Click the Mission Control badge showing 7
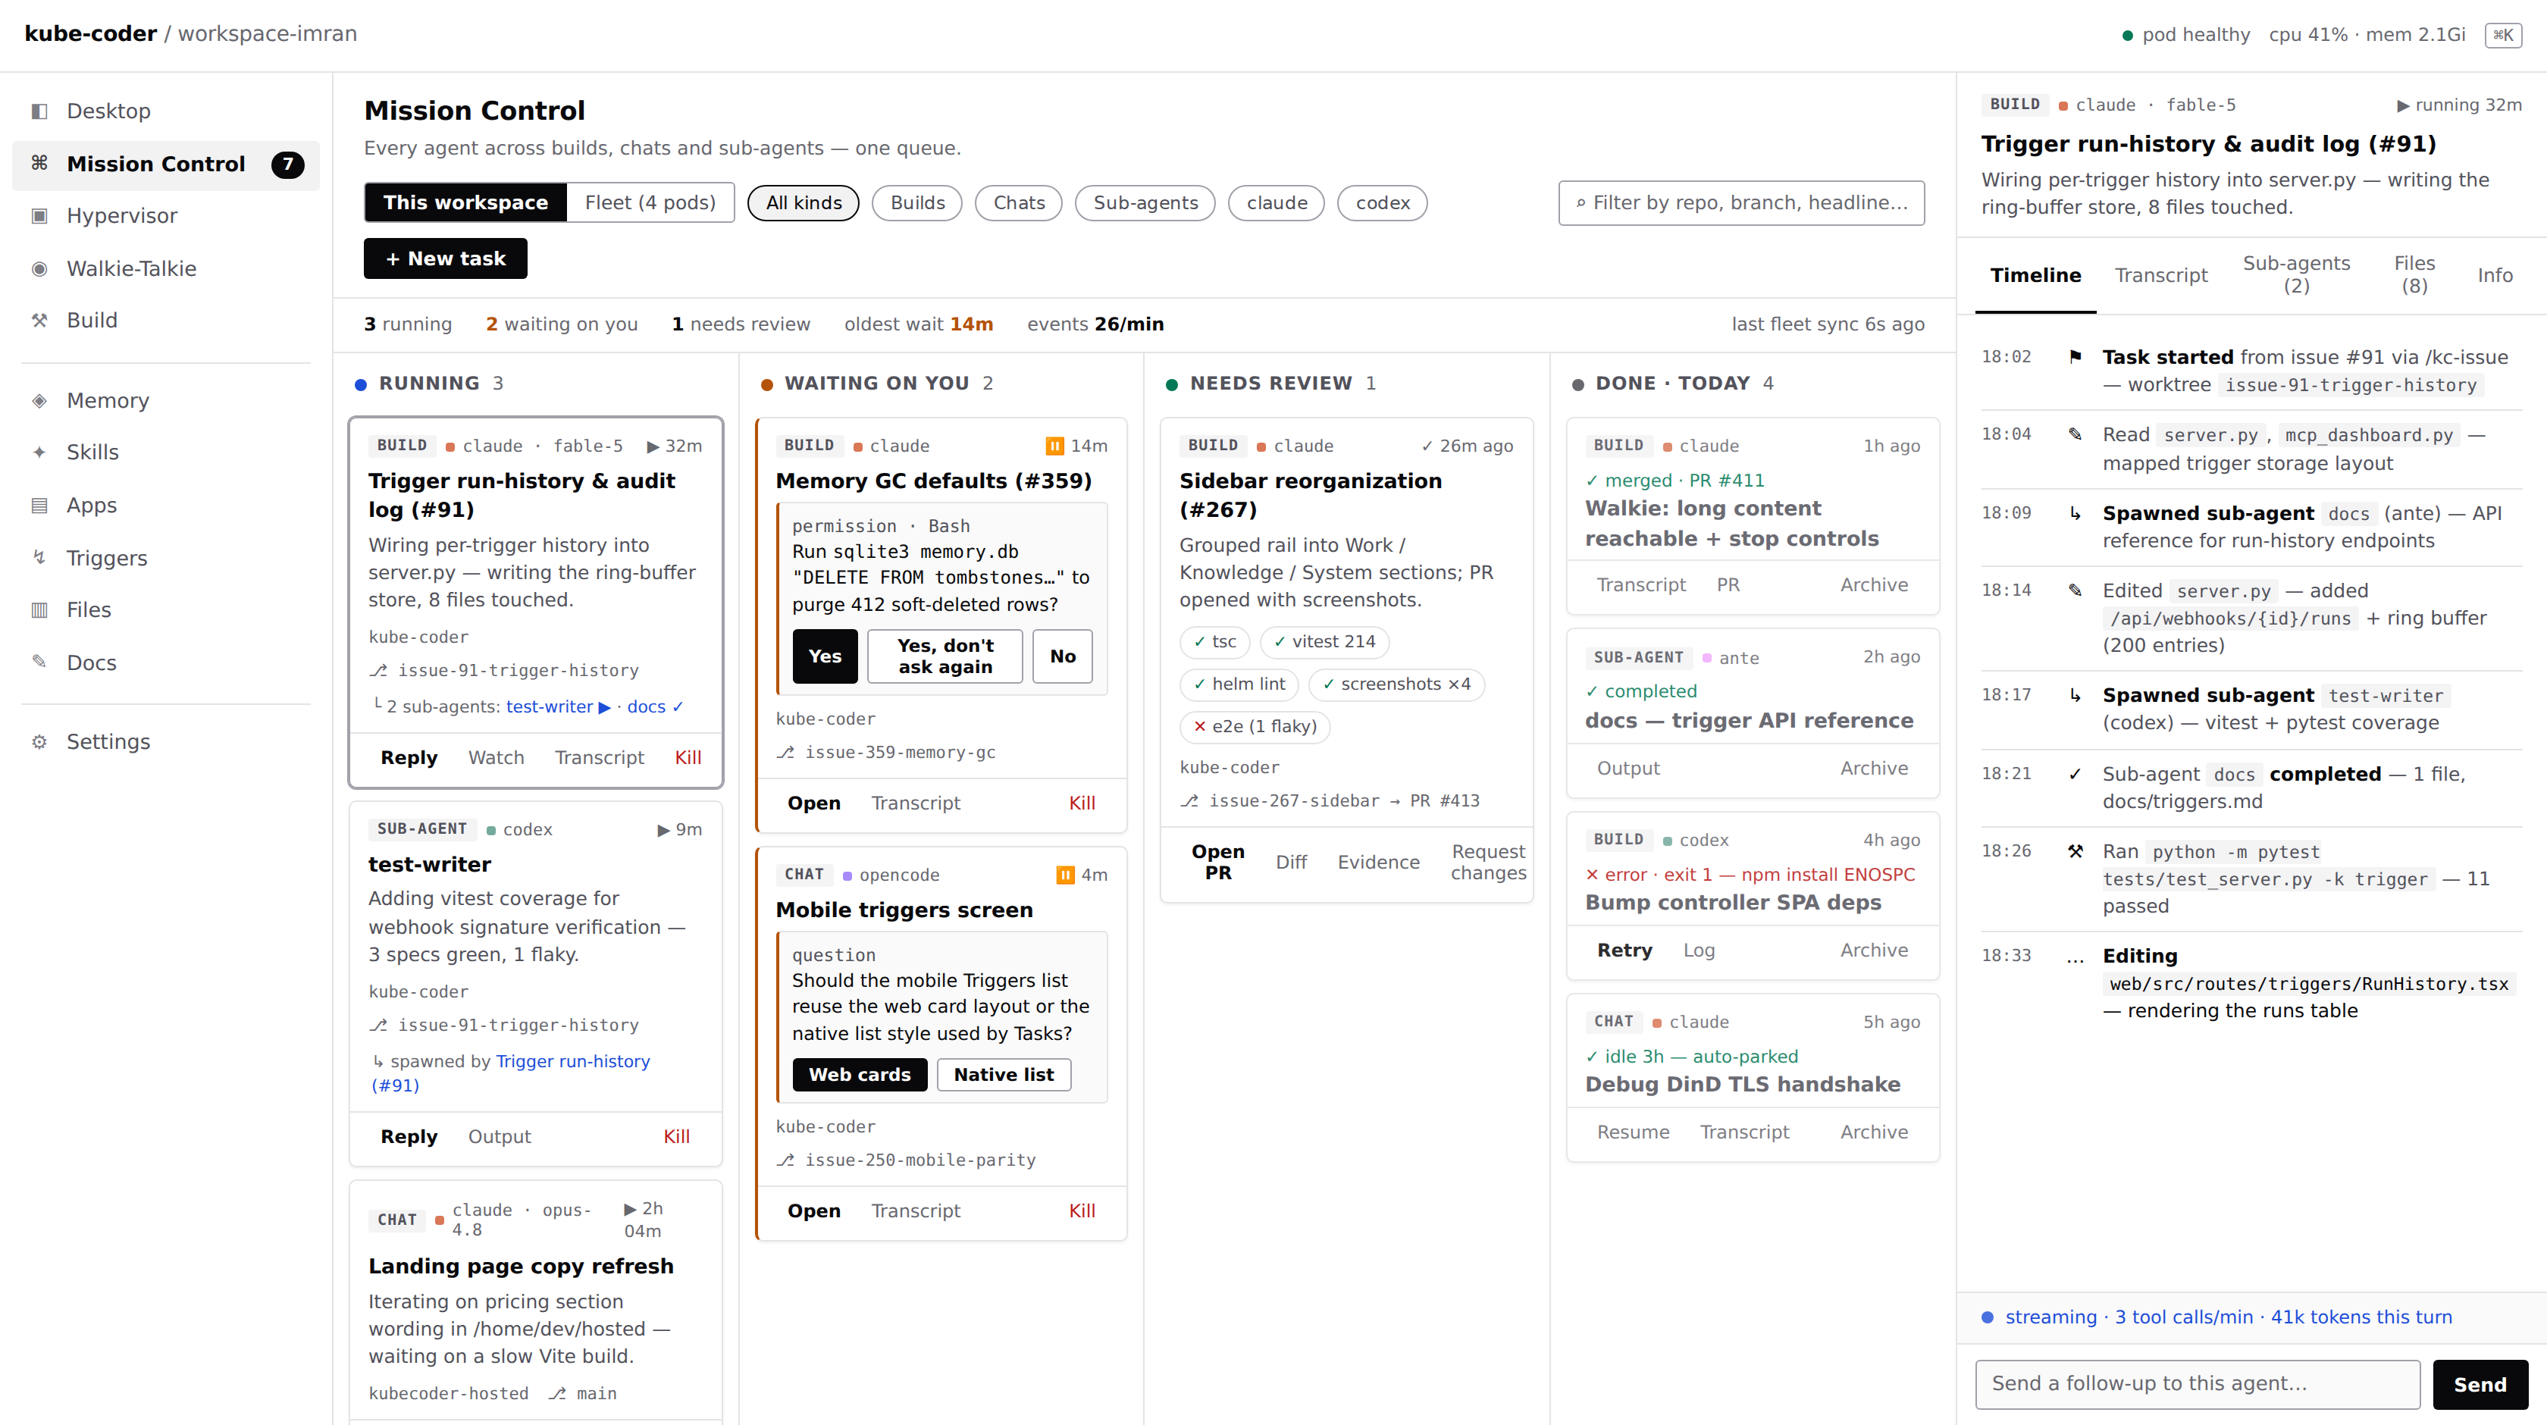The width and height of the screenshot is (2547, 1425). tap(288, 164)
